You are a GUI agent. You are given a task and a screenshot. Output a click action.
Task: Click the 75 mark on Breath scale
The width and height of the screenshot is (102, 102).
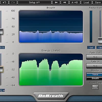click(x=13, y=19)
